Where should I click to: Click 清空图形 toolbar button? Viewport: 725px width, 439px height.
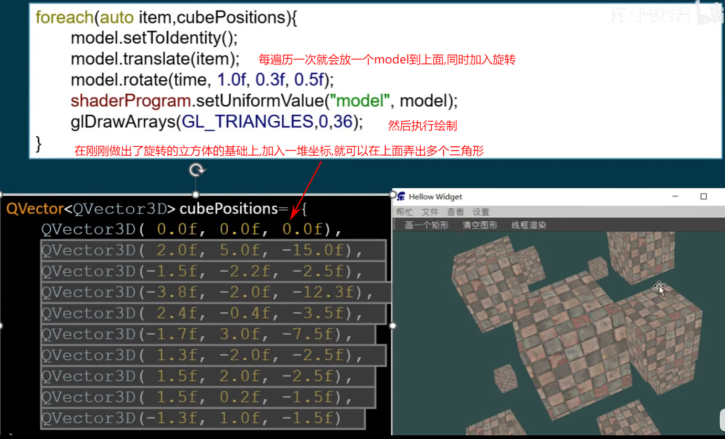click(x=479, y=226)
